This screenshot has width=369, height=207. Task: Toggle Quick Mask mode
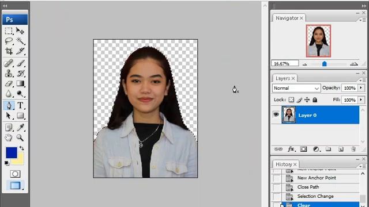pos(15,174)
